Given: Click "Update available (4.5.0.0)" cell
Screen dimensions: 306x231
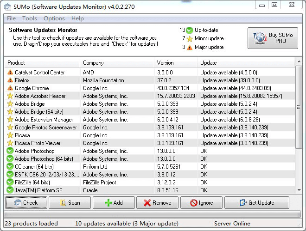Looking at the screenshot, I should pos(229,73).
